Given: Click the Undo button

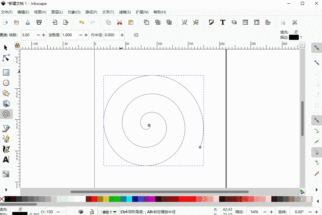Looking at the screenshot, I should (81, 22).
